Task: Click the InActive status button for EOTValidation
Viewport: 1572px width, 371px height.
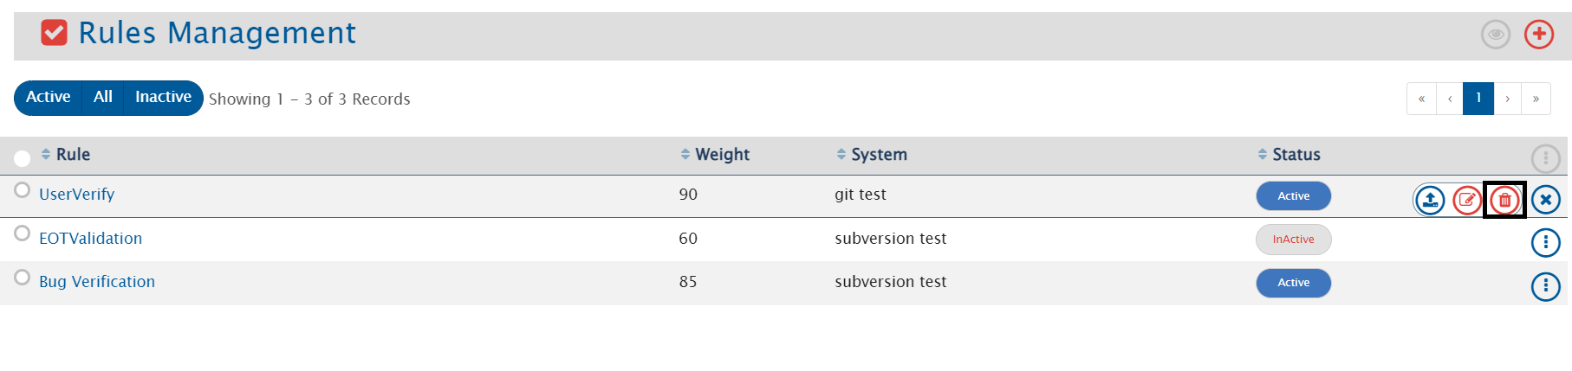Action: 1293,240
